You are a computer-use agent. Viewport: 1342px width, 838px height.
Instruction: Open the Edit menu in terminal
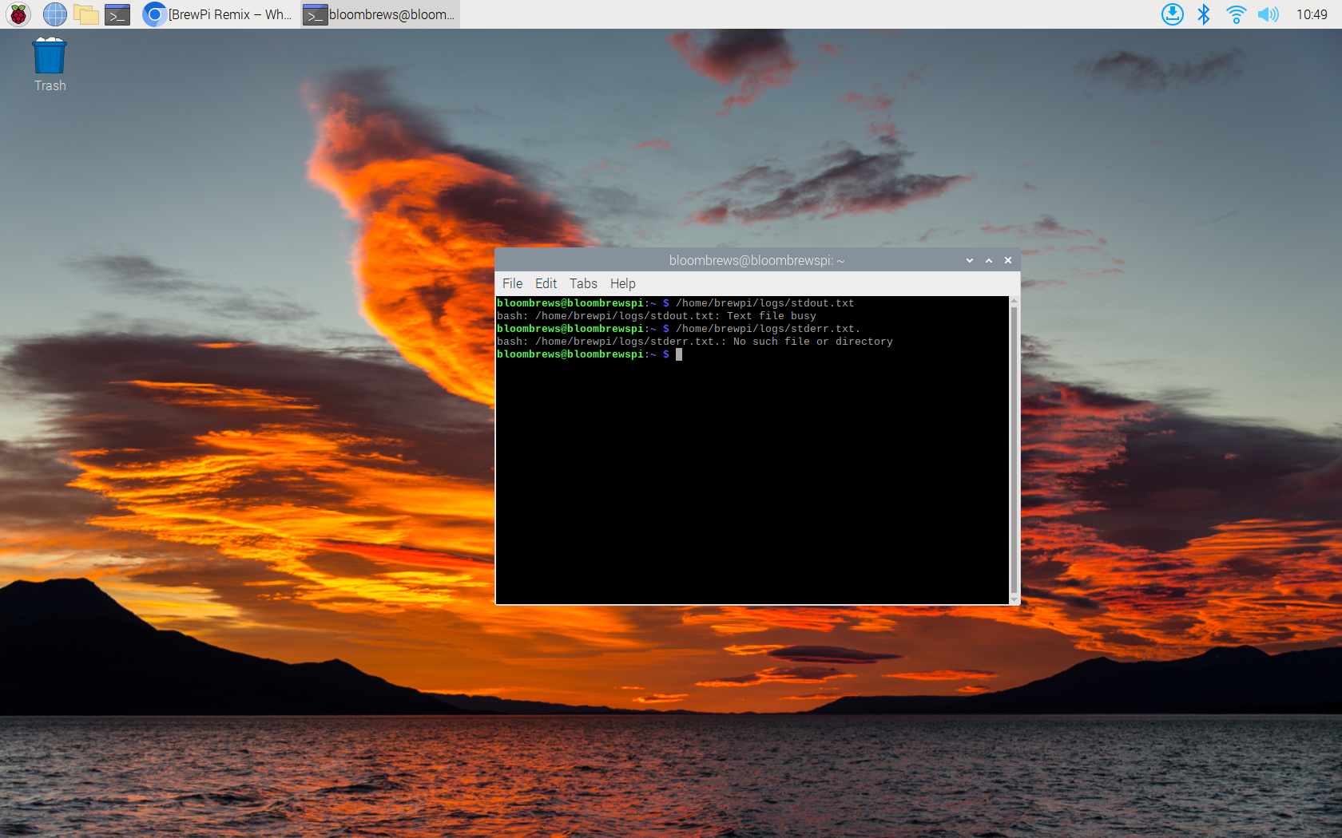coord(546,283)
